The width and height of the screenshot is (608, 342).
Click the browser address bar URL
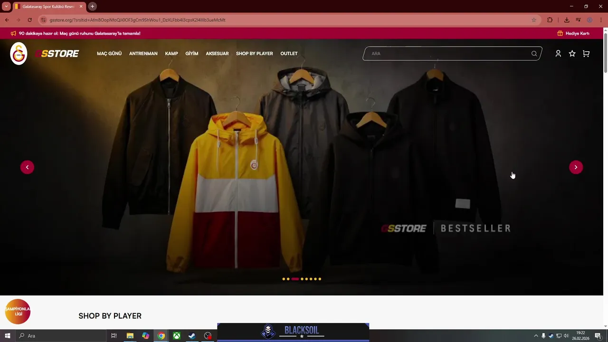tap(138, 20)
